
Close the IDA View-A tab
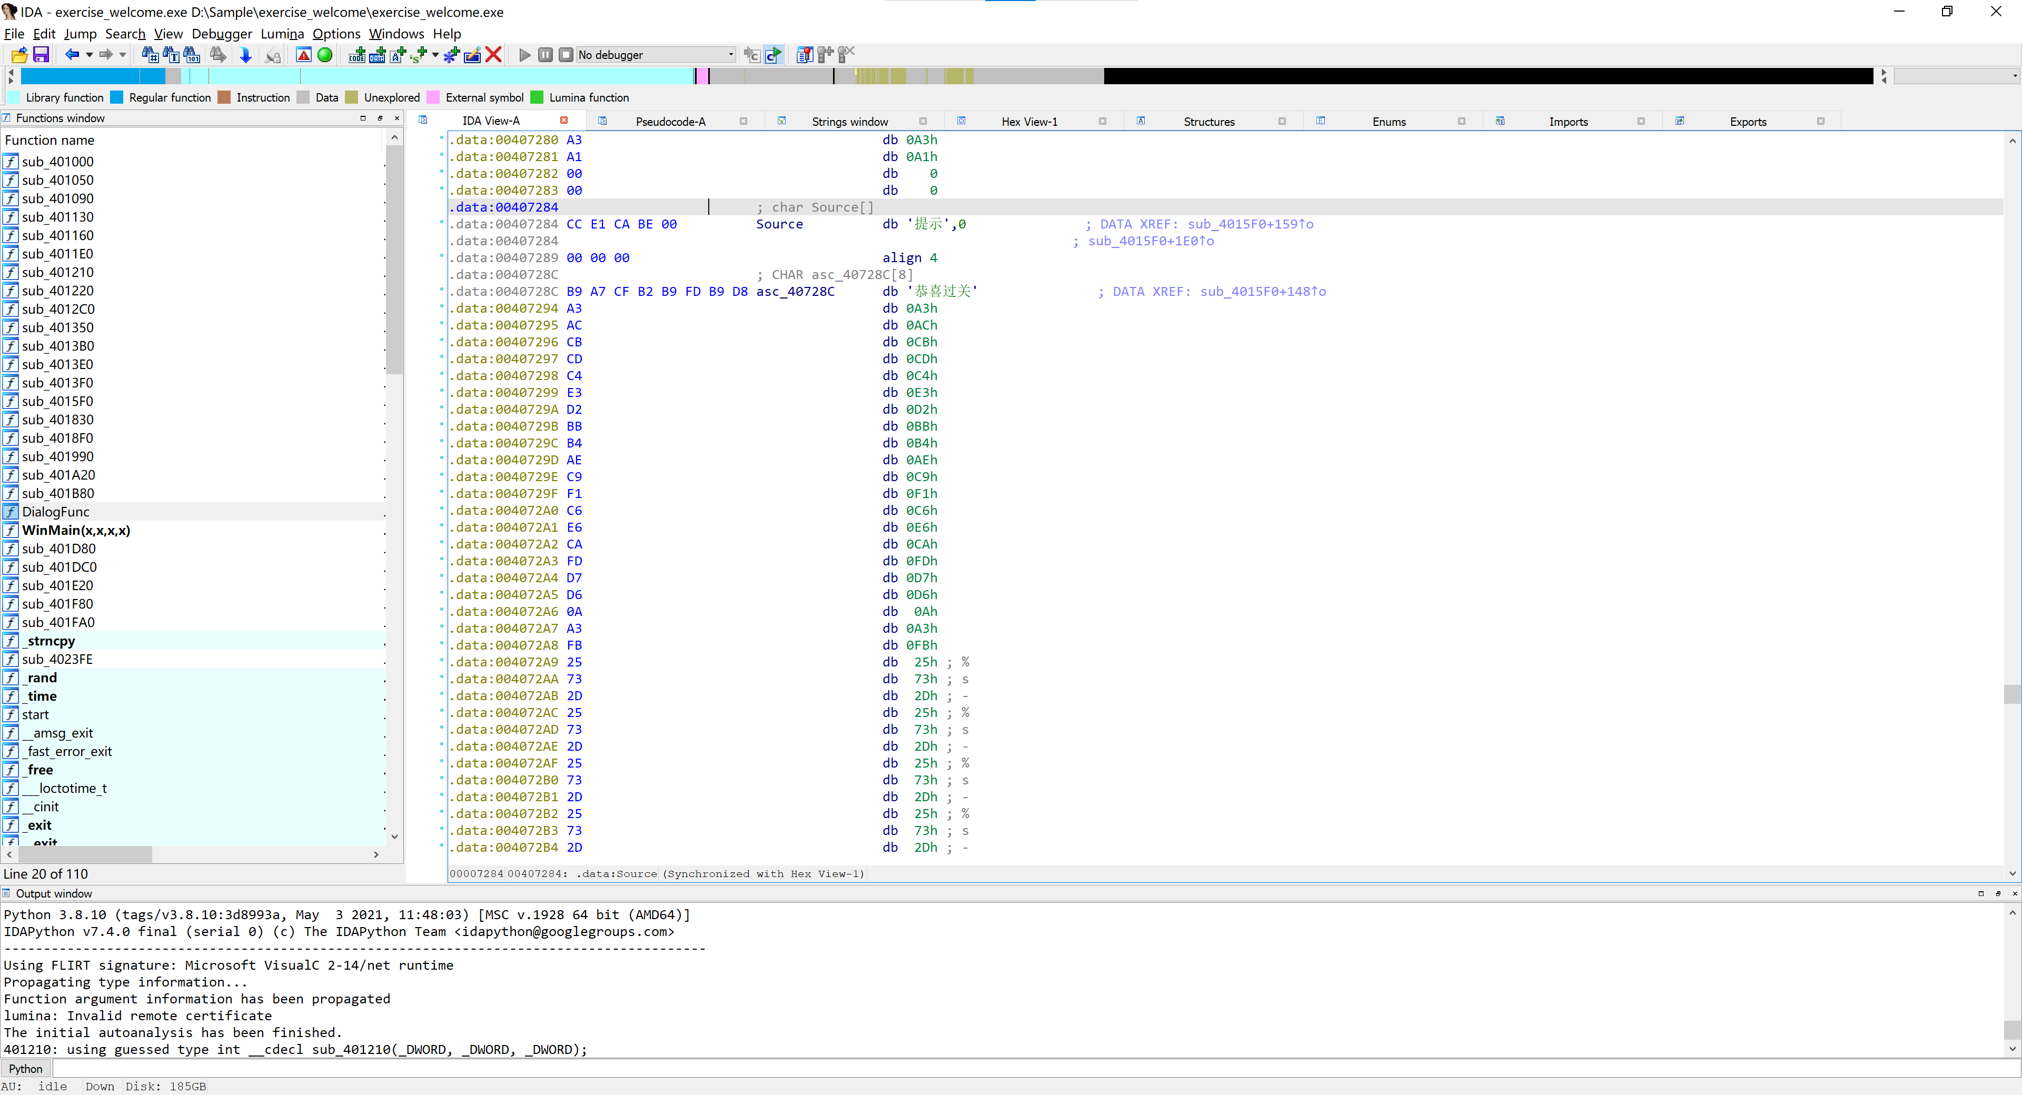click(x=563, y=120)
